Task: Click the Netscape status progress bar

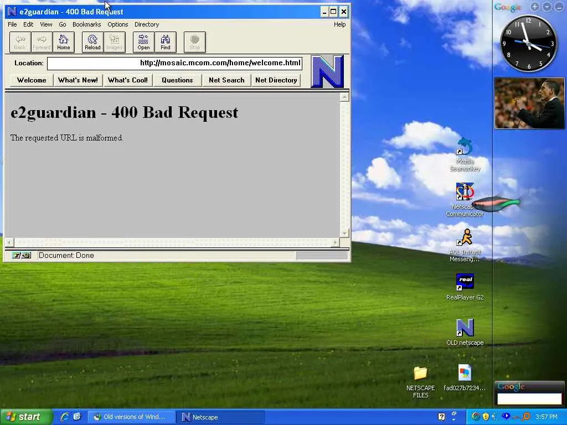Action: (x=322, y=256)
